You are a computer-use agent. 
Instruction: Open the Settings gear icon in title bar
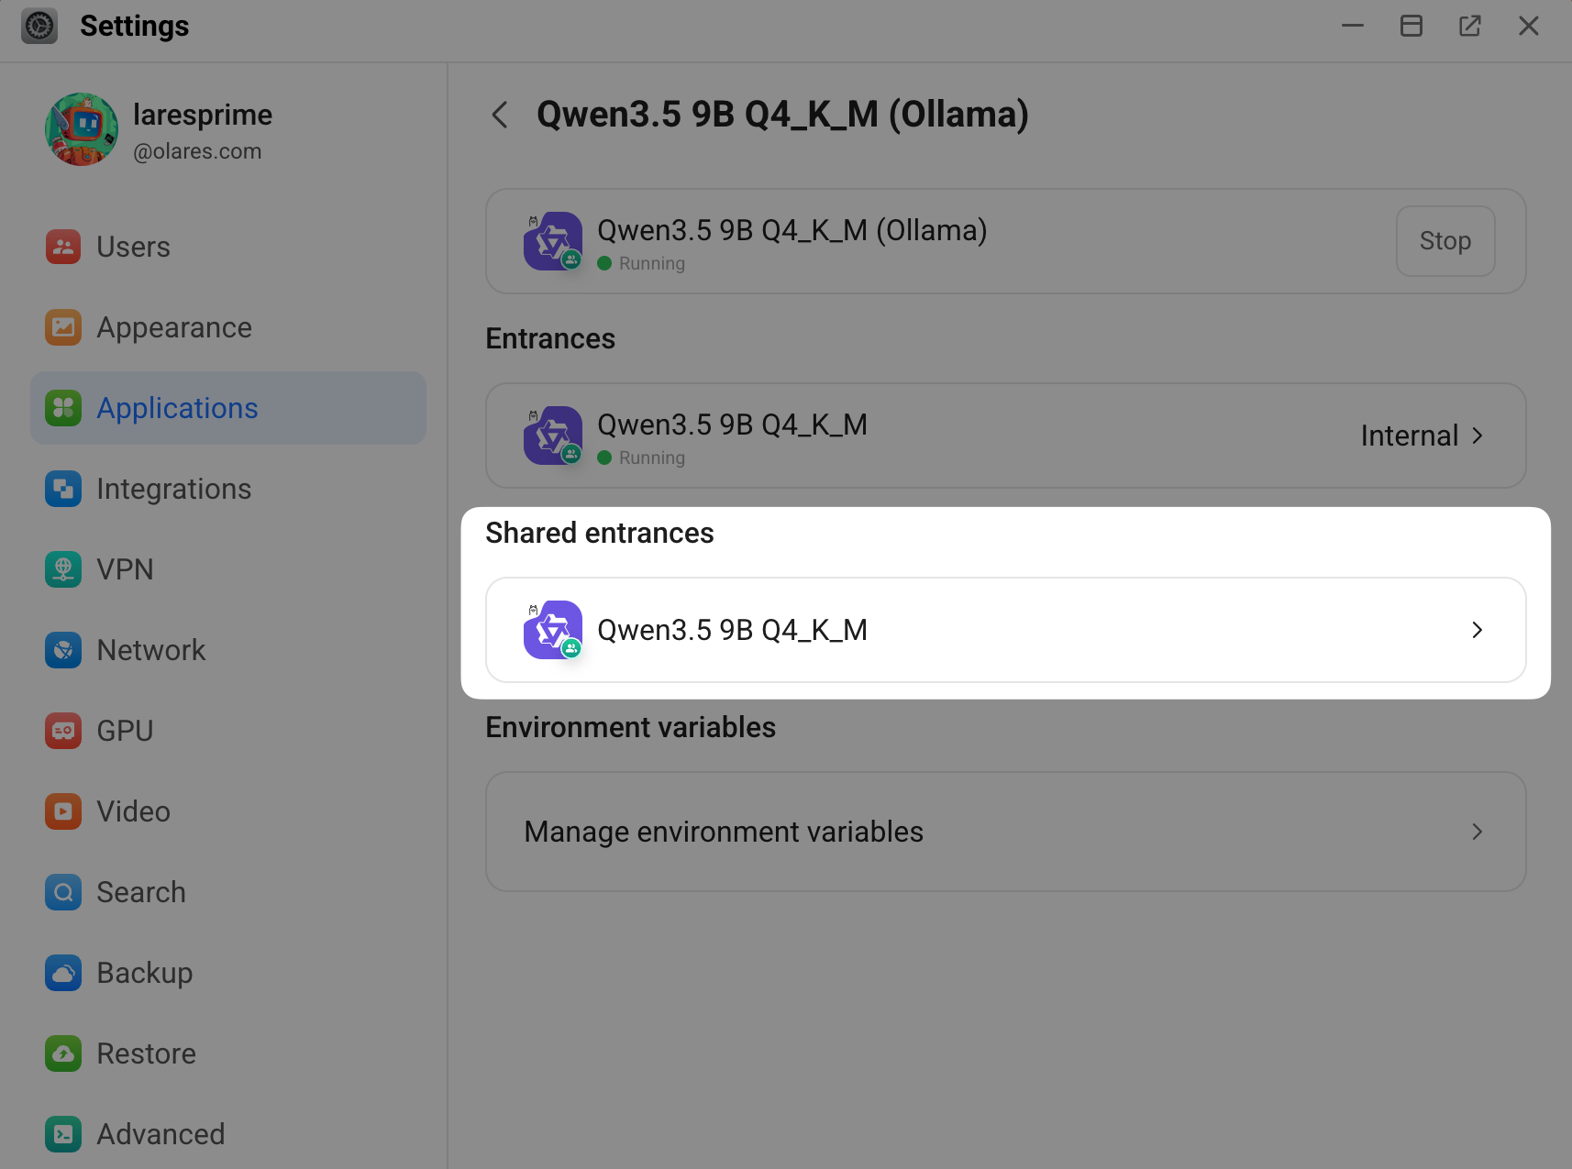point(39,26)
